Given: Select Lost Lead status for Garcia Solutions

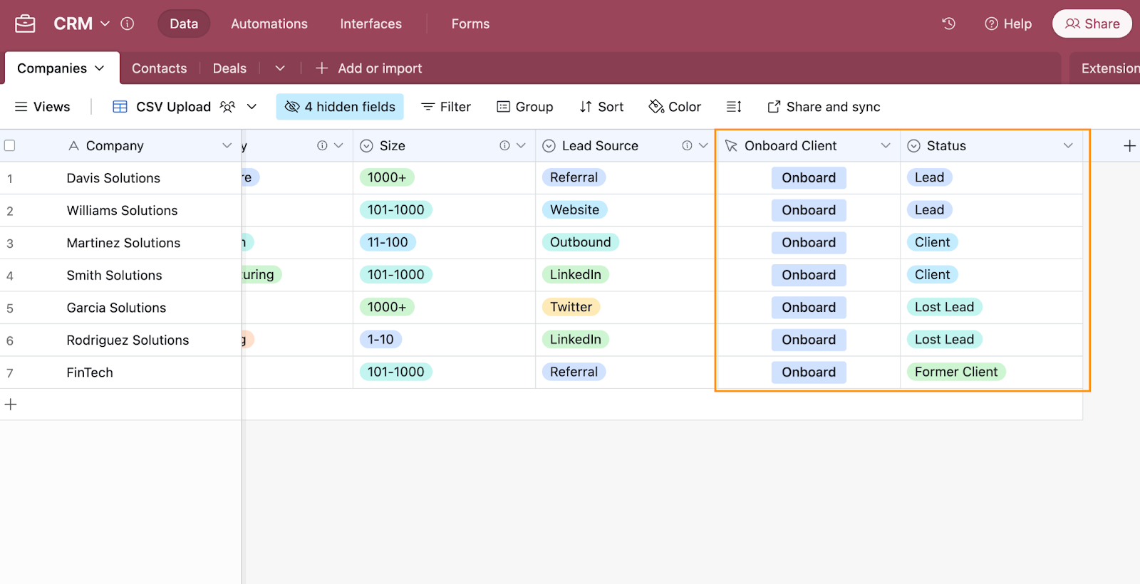Looking at the screenshot, I should click(944, 307).
